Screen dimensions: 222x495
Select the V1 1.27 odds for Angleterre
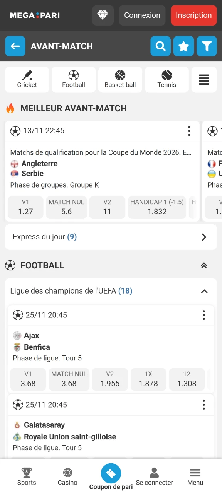point(25,207)
